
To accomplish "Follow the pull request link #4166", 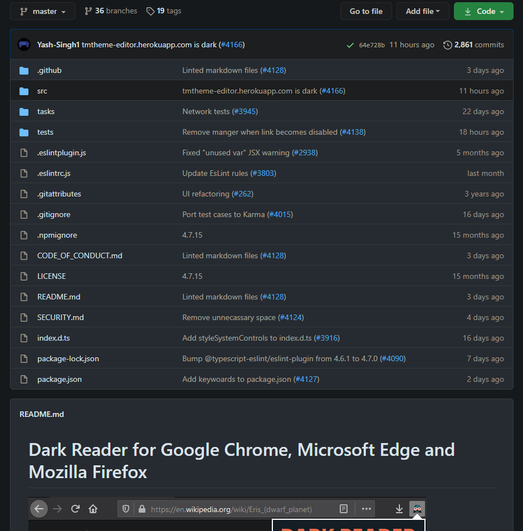I will tap(232, 45).
